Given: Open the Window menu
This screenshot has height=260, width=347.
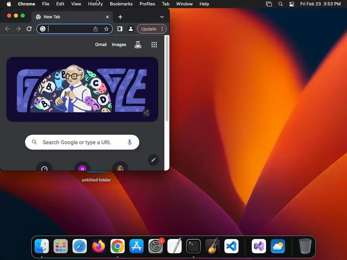Looking at the screenshot, I should [185, 4].
